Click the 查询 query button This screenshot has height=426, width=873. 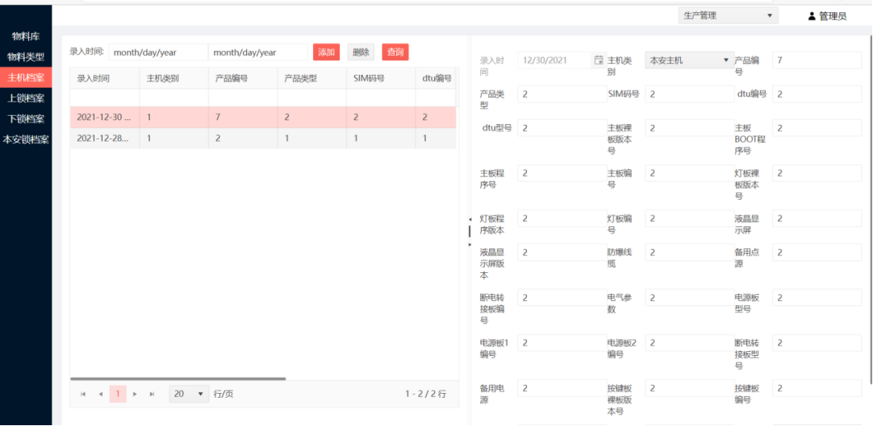tap(395, 52)
